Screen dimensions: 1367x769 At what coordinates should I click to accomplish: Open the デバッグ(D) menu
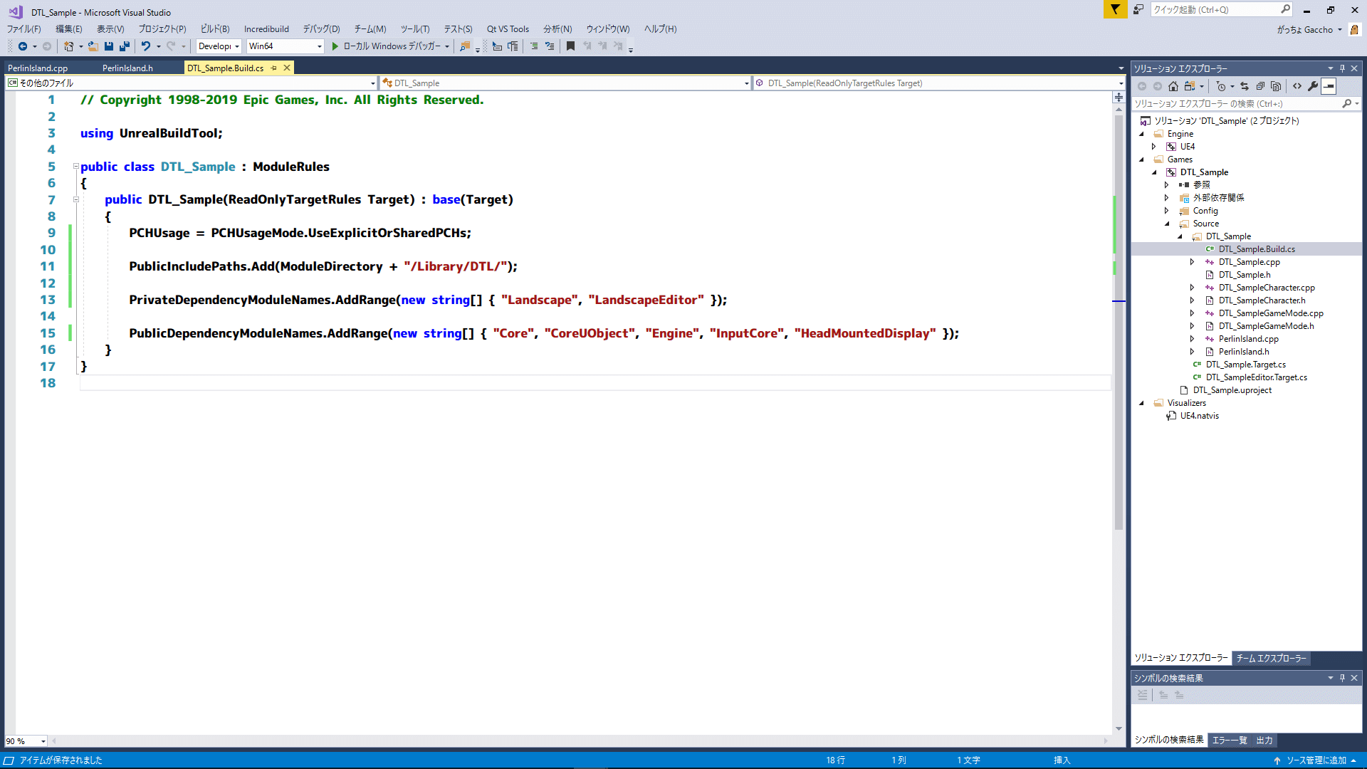321,29
